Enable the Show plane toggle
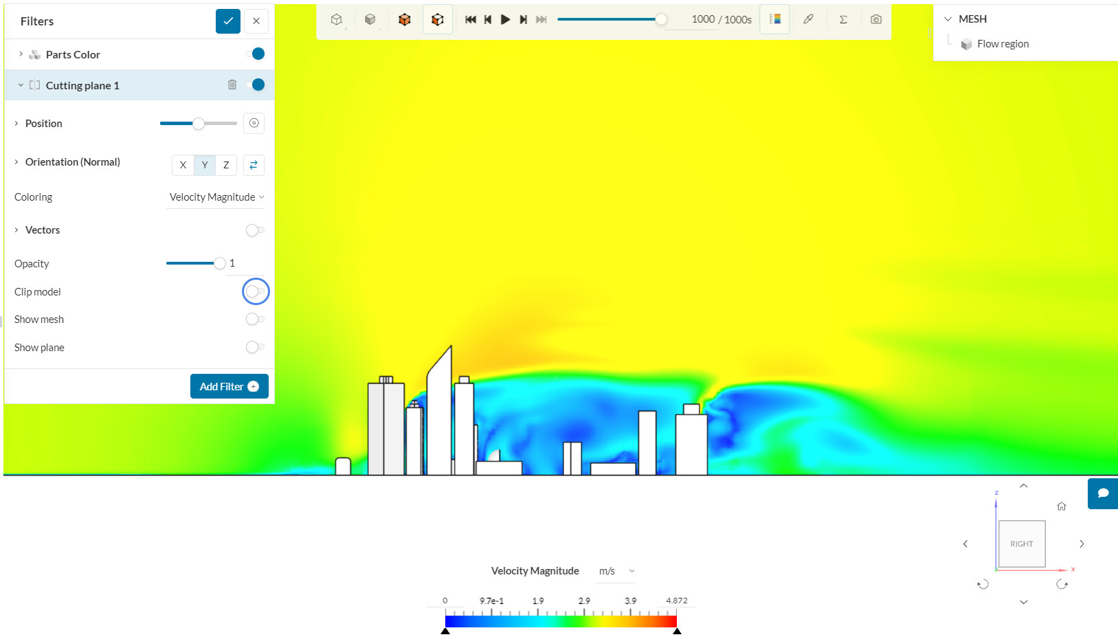Viewport: 1118px width, 637px height. pyautogui.click(x=255, y=348)
